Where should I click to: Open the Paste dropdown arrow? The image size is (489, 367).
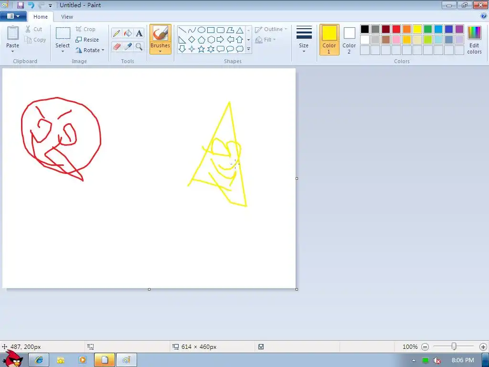pyautogui.click(x=12, y=52)
